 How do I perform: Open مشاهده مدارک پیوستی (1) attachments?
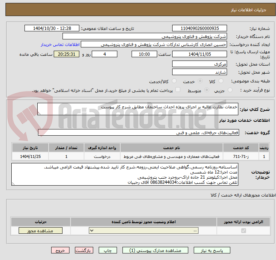[155, 251]
